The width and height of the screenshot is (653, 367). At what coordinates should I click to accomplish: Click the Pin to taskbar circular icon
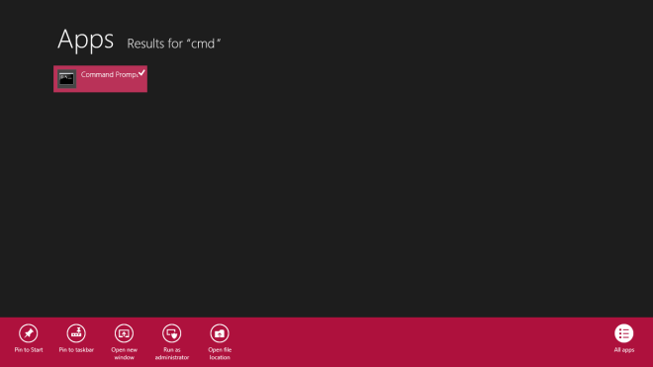[x=76, y=333]
